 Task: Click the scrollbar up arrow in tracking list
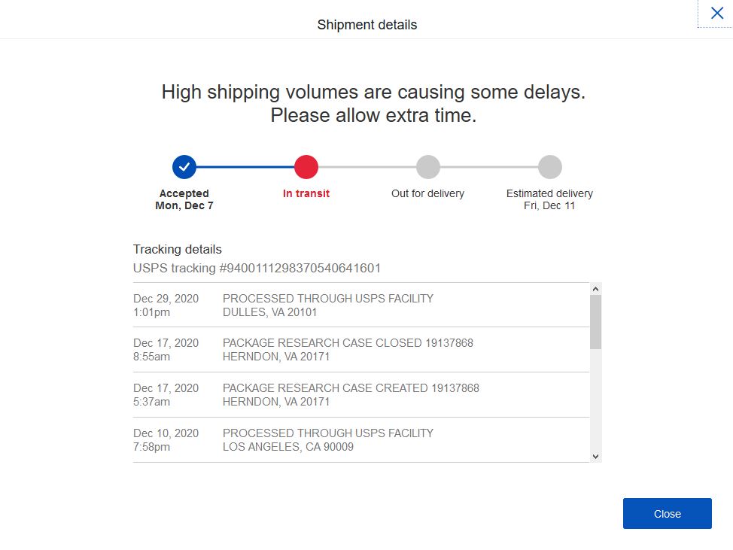595,288
